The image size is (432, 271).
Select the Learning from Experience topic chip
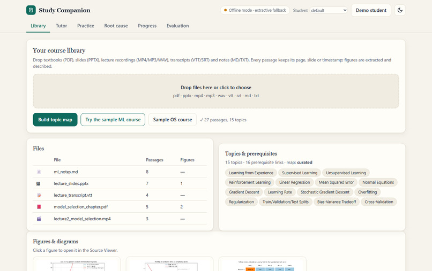(x=251, y=173)
